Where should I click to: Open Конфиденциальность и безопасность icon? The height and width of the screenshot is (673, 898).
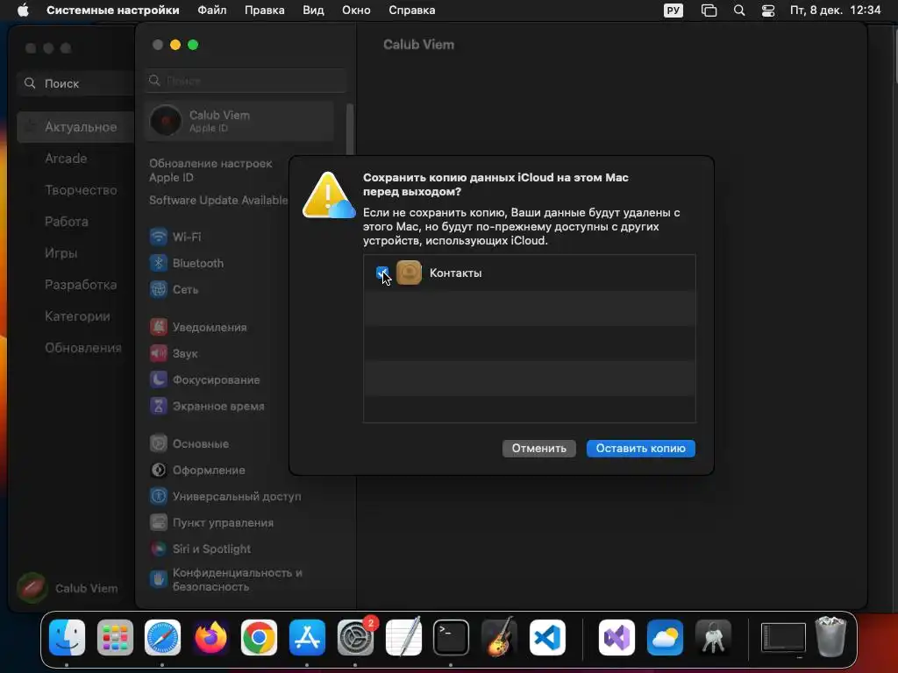pyautogui.click(x=158, y=579)
